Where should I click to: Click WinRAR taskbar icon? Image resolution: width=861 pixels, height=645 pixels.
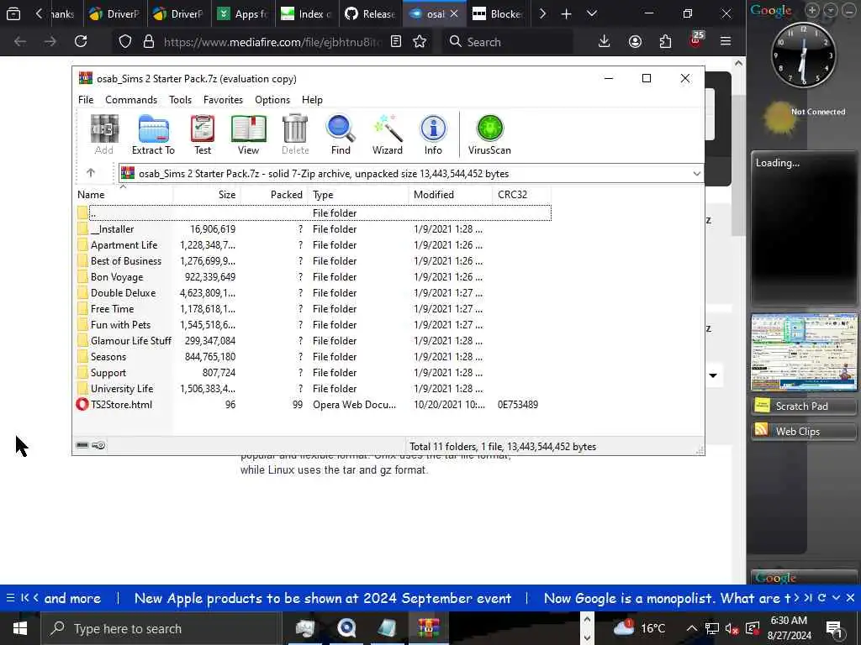428,628
